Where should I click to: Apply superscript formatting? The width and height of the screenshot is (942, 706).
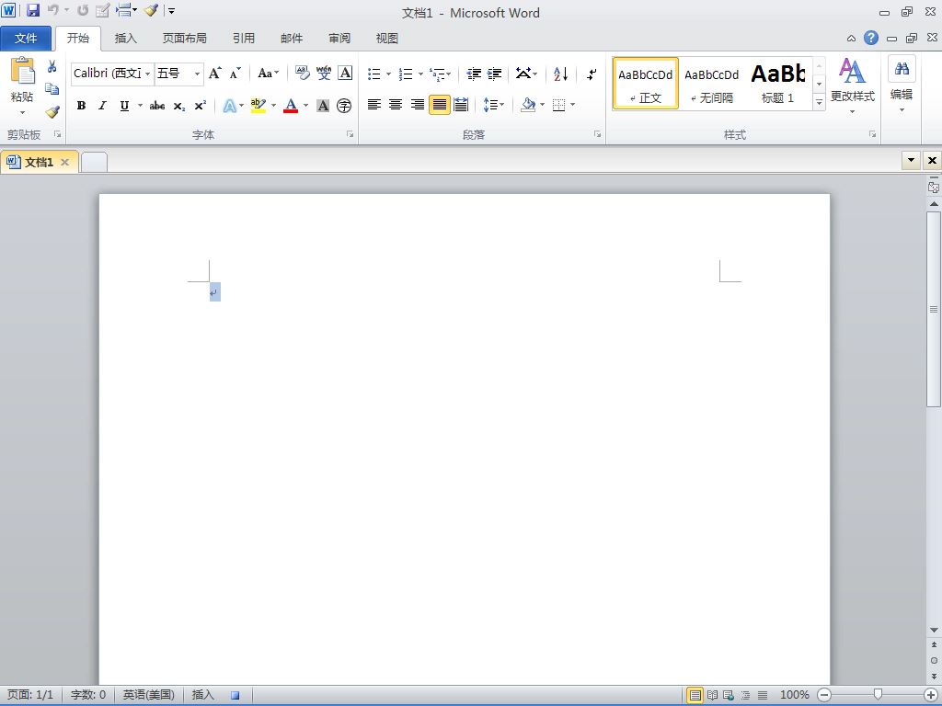(200, 106)
